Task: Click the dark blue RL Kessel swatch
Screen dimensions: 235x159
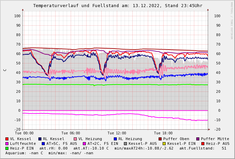Action: click(x=40, y=139)
